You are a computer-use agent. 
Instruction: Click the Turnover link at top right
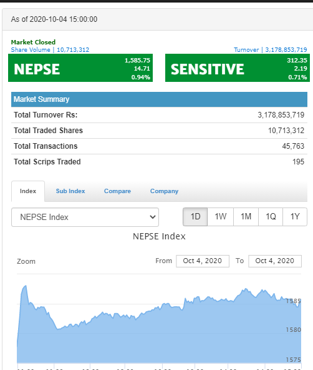(271, 50)
